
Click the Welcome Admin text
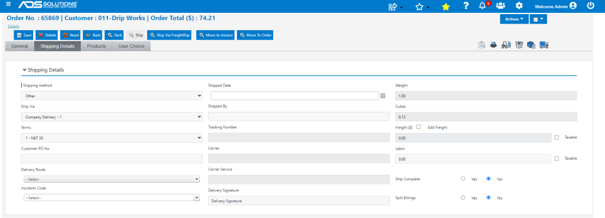tap(551, 6)
